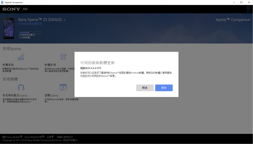Click the Xperia Companion title bar icon
This screenshot has width=253, height=144.
click(x=2, y=2)
